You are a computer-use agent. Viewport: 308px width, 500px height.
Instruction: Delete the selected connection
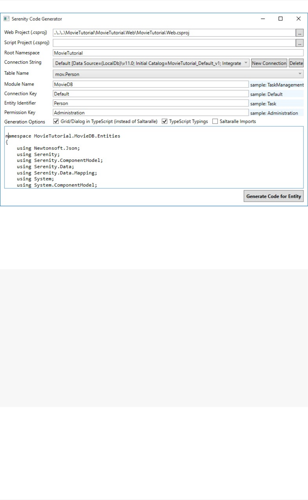(x=296, y=63)
